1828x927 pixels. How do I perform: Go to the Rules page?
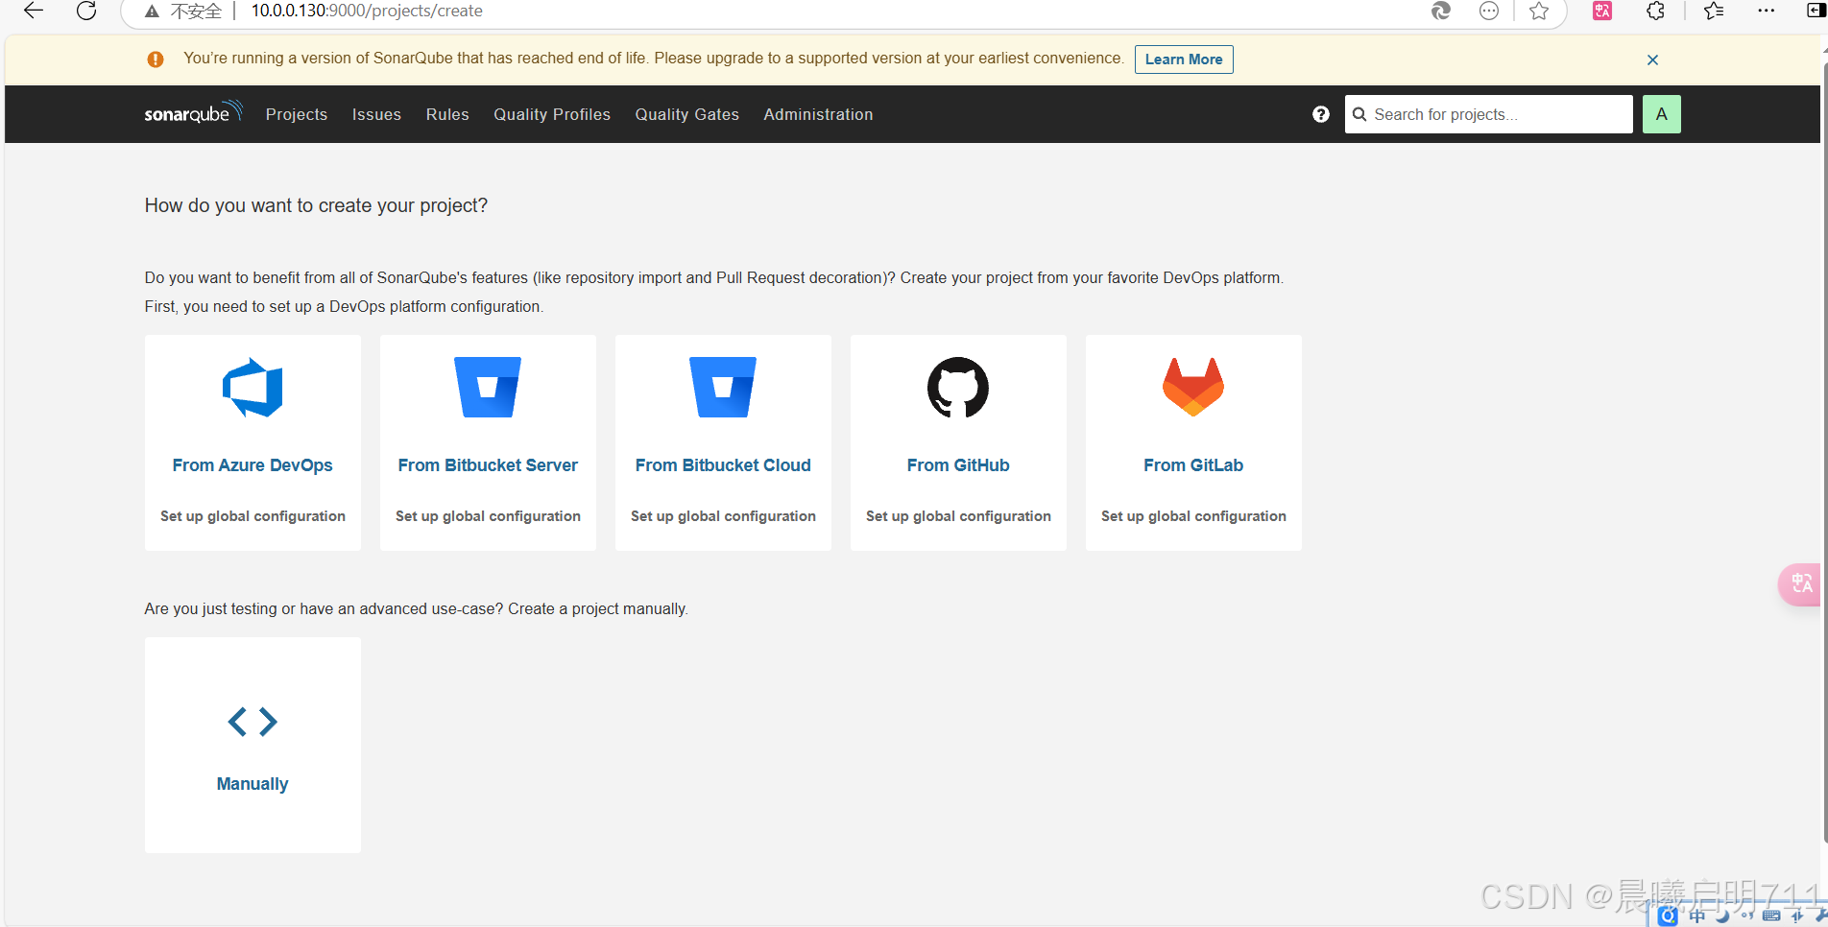(447, 114)
